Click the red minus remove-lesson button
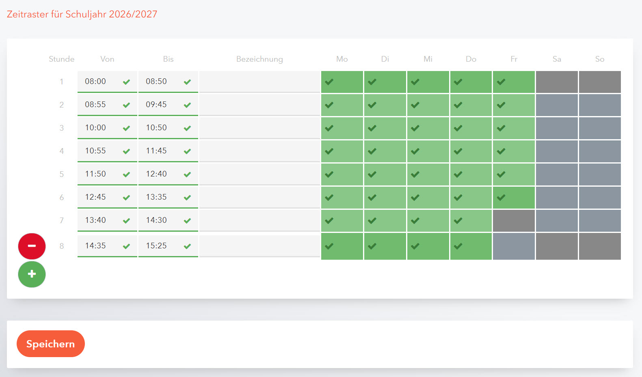 [x=32, y=246]
